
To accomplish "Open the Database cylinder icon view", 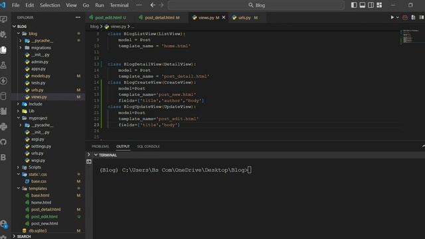I will pos(3,96).
